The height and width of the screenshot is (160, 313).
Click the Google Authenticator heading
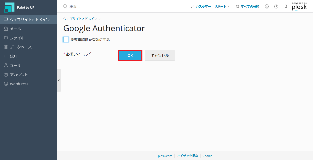[104, 28]
